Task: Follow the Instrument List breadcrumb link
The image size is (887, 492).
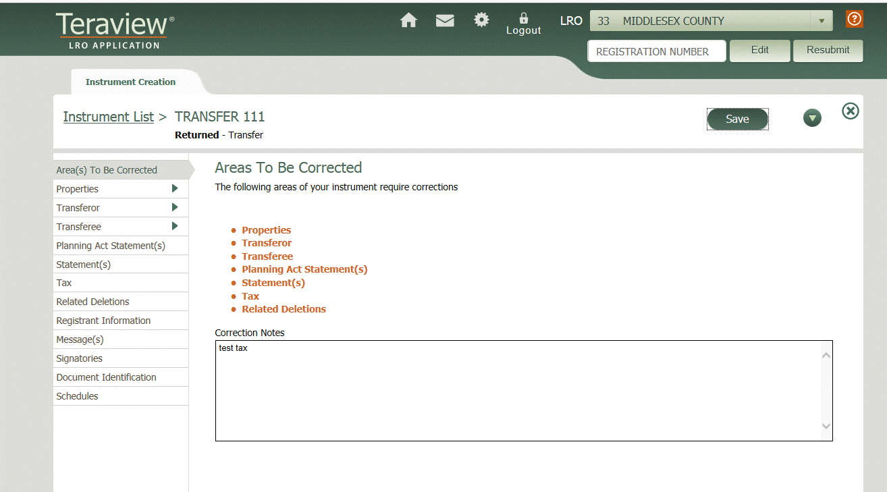Action: 109,117
